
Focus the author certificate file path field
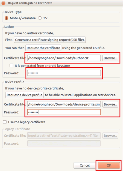coord(64,58)
